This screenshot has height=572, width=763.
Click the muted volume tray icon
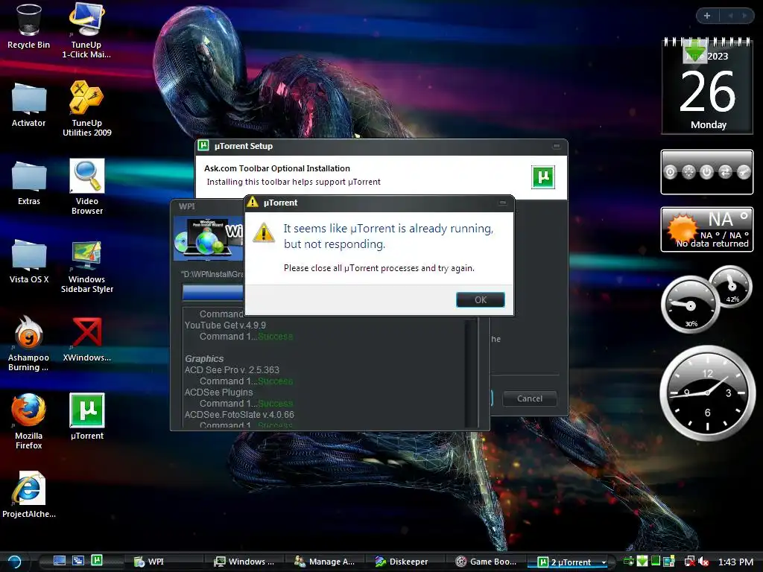703,562
